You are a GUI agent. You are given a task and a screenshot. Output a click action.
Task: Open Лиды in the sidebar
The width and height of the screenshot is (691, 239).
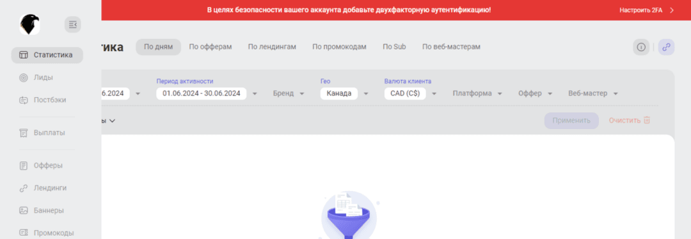coord(44,77)
